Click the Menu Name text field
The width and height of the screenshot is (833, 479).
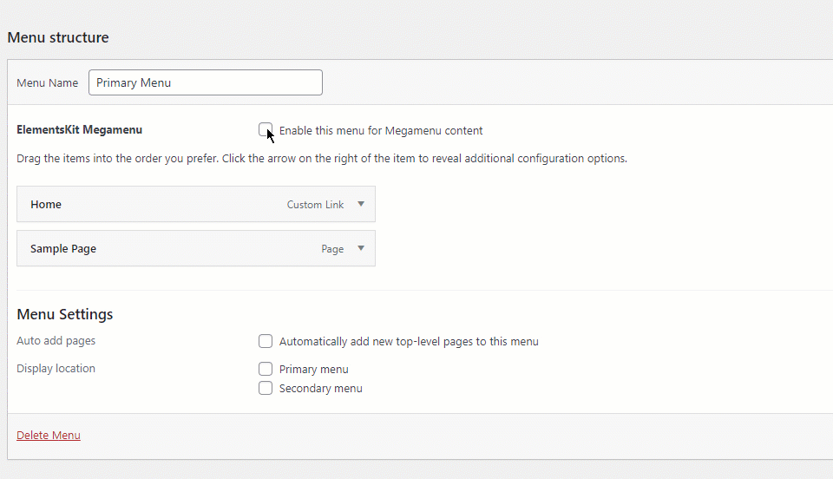pos(206,82)
